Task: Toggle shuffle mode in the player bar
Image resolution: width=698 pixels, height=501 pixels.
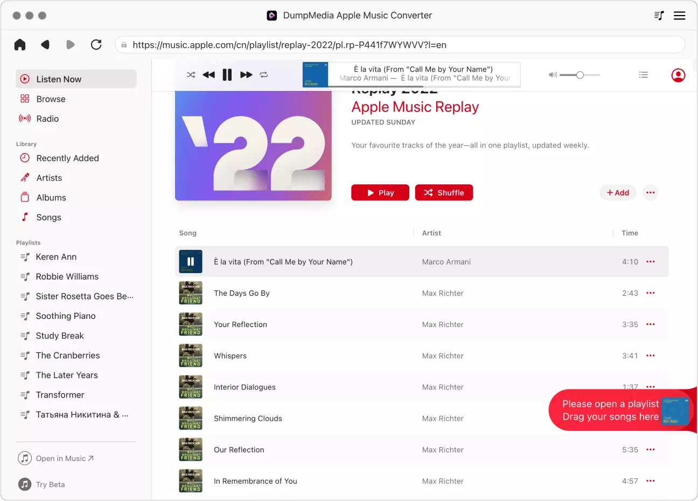Action: (191, 75)
